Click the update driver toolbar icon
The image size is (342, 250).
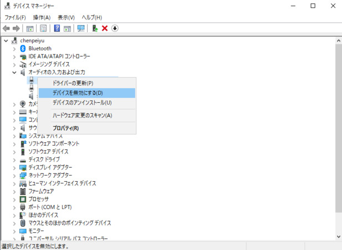[95, 28]
